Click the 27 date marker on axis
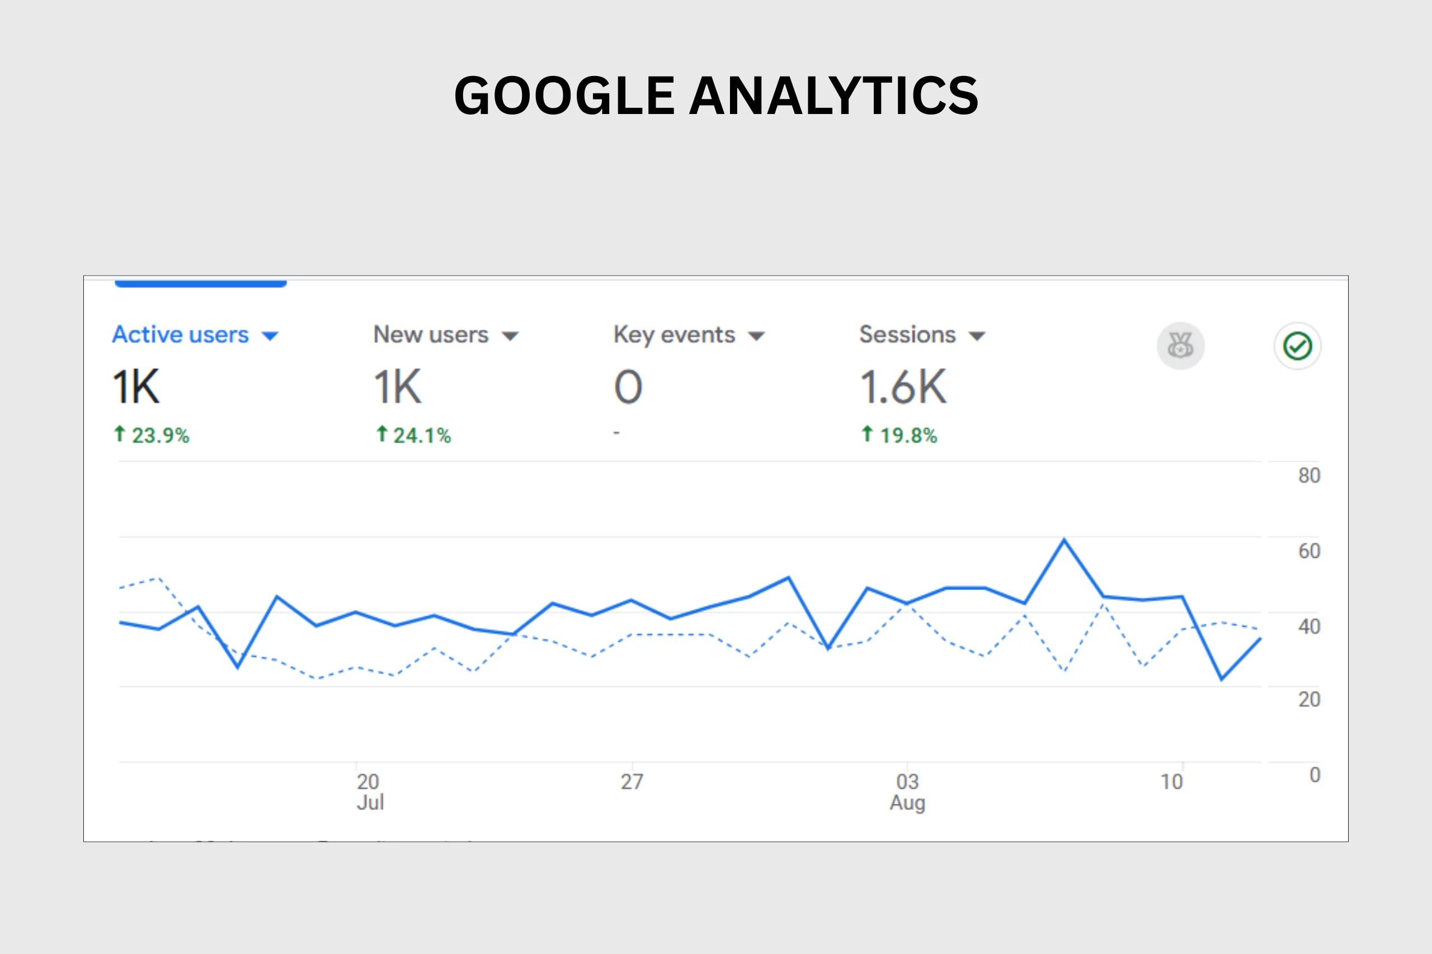 tap(632, 782)
